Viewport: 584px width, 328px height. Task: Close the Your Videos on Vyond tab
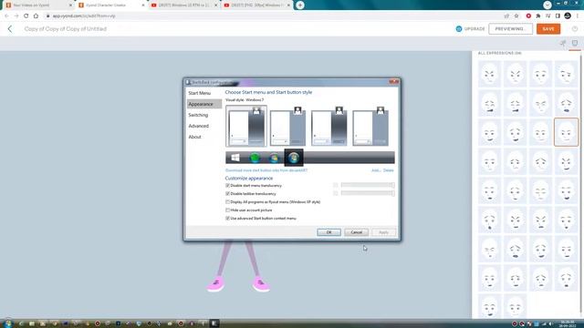click(70, 5)
